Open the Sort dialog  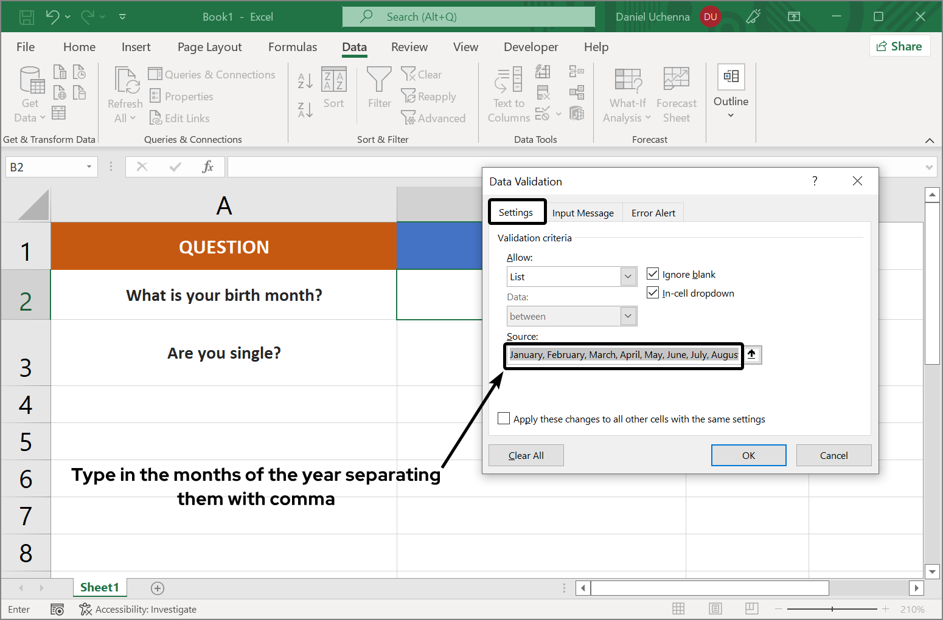click(333, 88)
